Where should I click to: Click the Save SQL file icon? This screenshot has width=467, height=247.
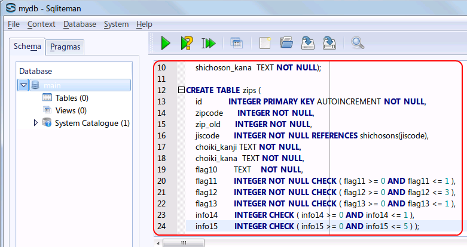click(307, 43)
